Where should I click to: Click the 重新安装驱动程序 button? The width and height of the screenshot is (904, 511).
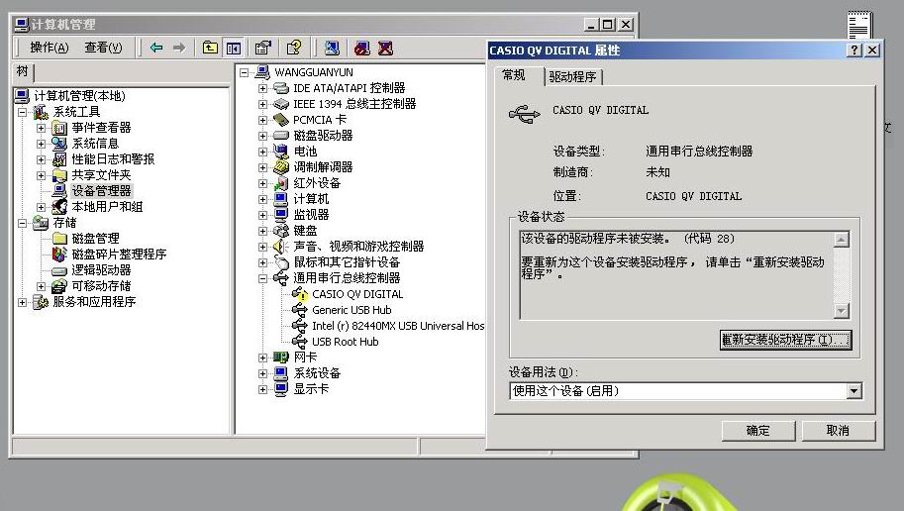coord(786,340)
